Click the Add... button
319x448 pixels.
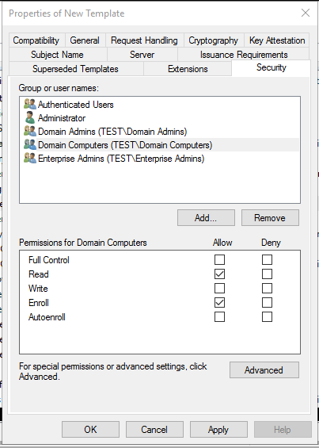point(206,218)
